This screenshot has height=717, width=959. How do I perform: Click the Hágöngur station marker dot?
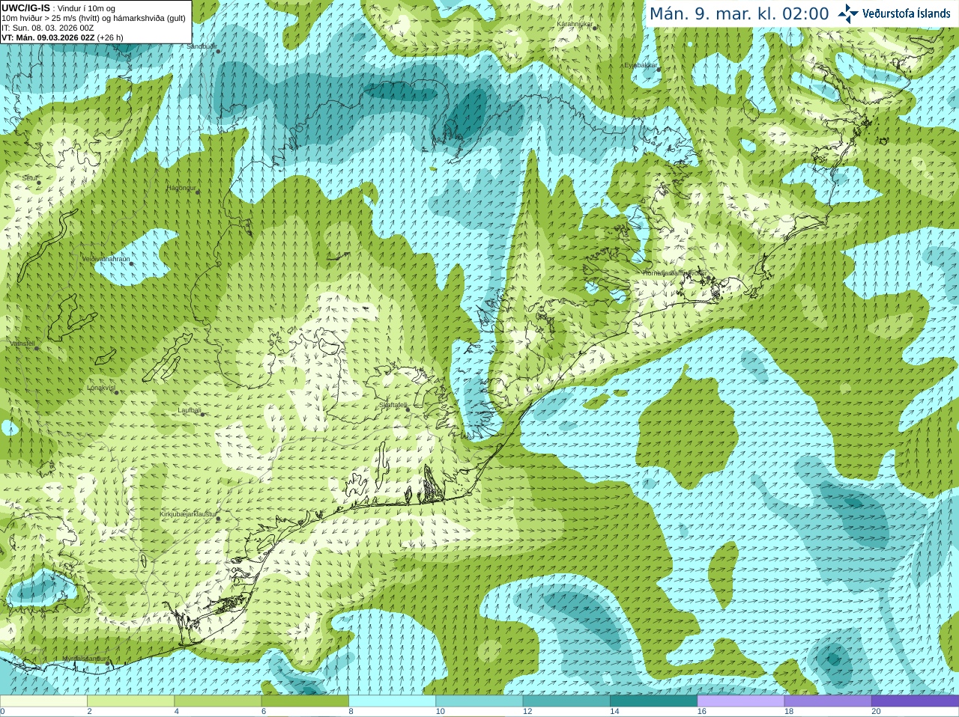point(198,192)
